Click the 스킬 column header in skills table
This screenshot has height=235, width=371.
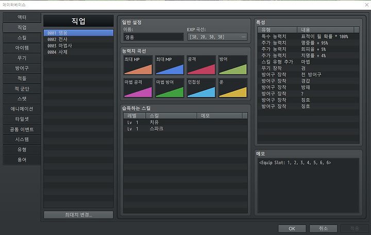[171, 116]
